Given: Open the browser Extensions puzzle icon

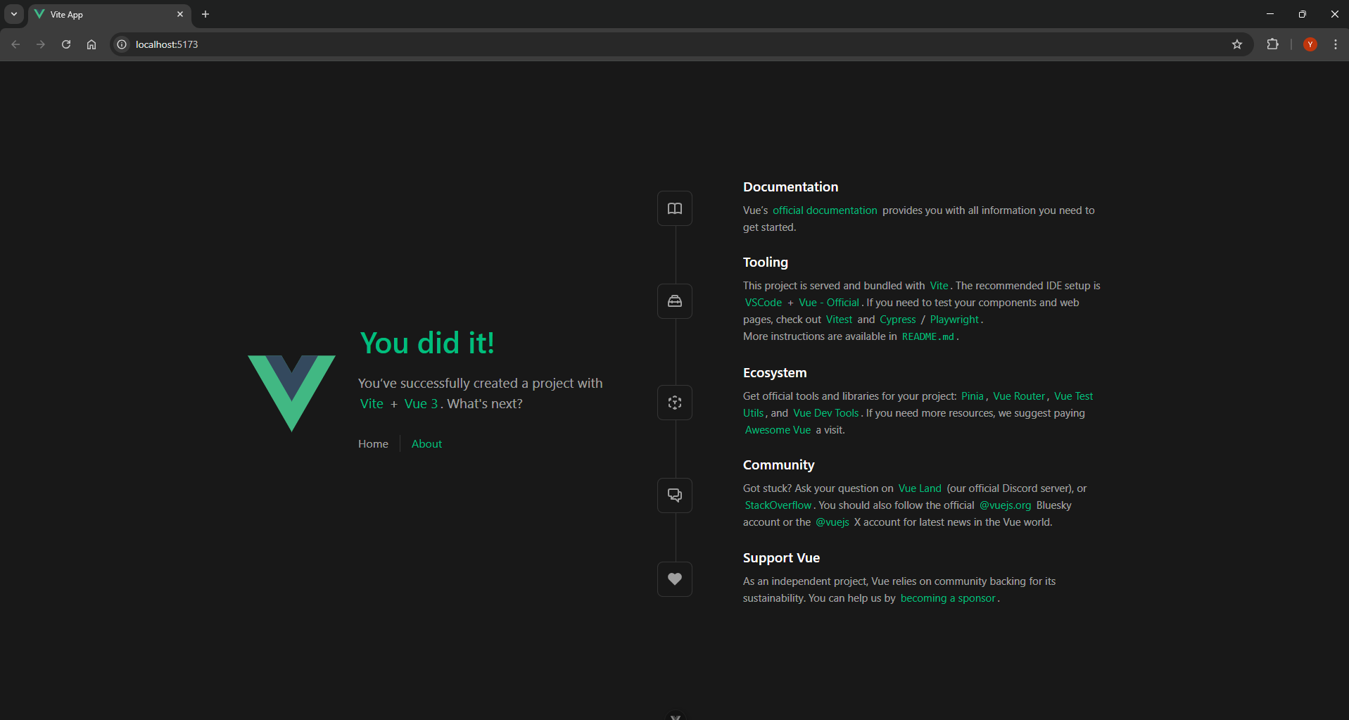Looking at the screenshot, I should point(1272,44).
